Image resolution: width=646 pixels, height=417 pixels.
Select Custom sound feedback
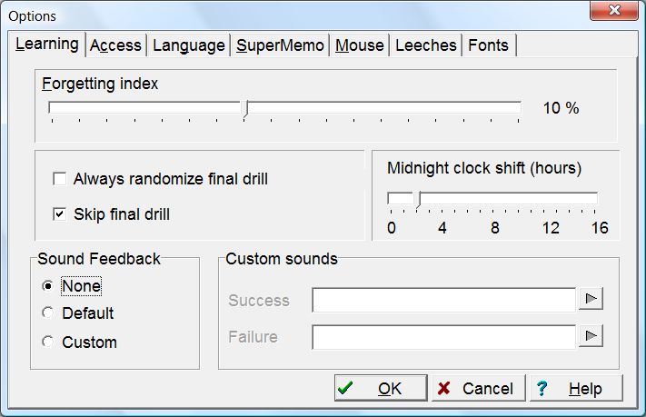coord(48,343)
